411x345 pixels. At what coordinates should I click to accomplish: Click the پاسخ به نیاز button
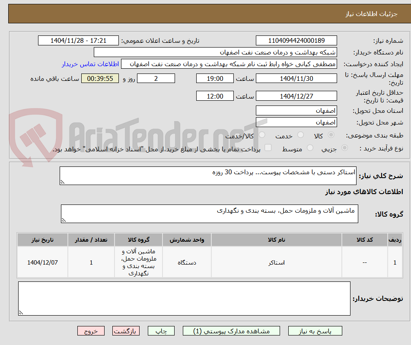(315, 331)
